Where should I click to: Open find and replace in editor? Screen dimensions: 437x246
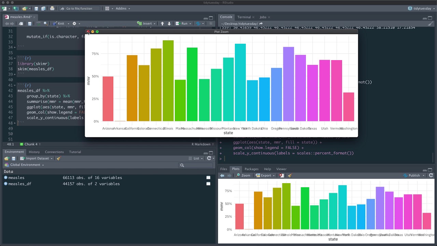pos(45,24)
